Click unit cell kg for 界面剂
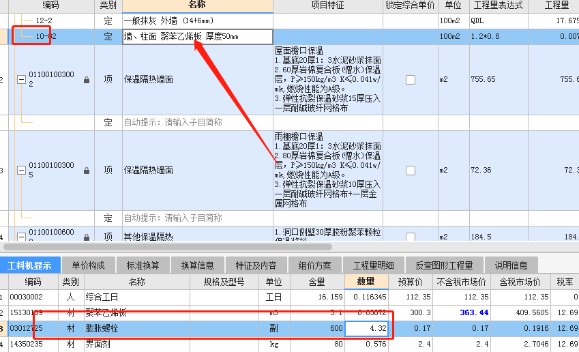 [x=274, y=344]
